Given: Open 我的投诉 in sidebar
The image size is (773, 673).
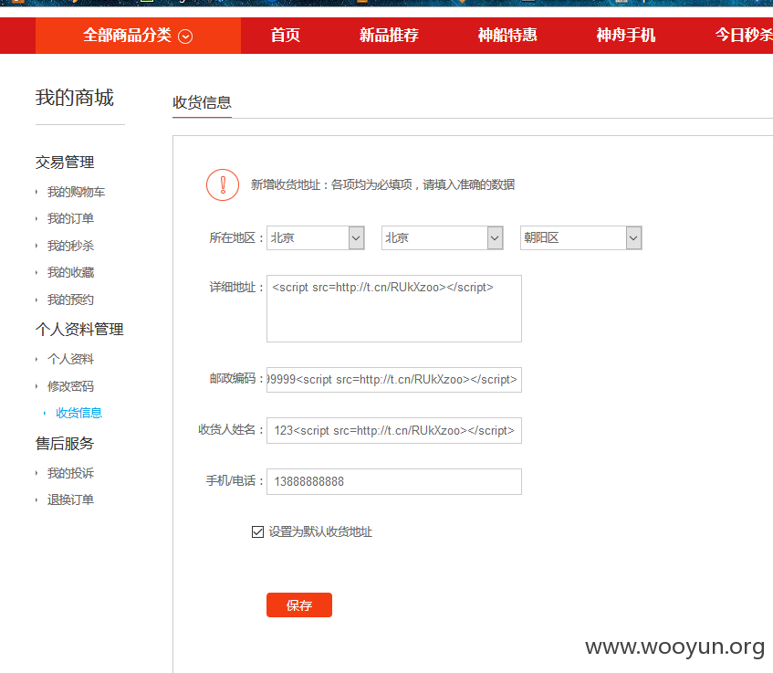Looking at the screenshot, I should pyautogui.click(x=70, y=473).
